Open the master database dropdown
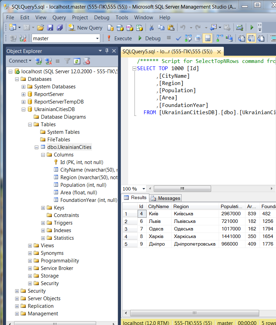Screen dimensions: 276x325 (x=97, y=39)
